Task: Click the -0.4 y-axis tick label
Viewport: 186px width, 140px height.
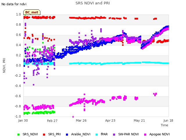Action: click(x=18, y=86)
